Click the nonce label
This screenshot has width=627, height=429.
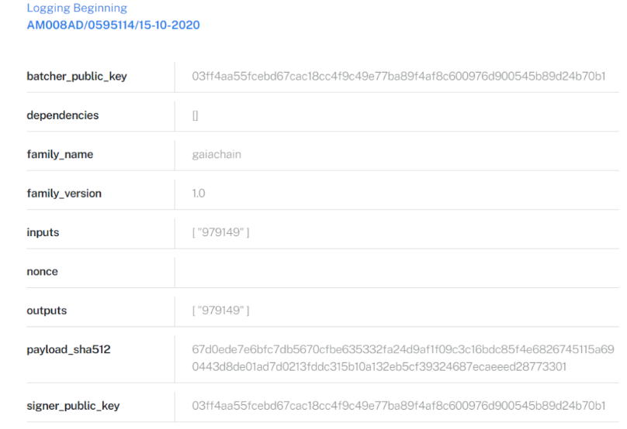pyautogui.click(x=43, y=272)
